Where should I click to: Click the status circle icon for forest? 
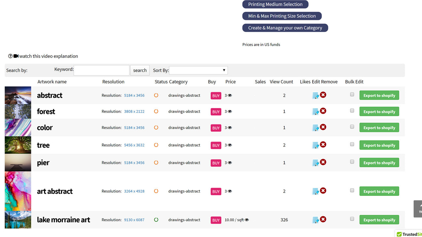pos(156,111)
